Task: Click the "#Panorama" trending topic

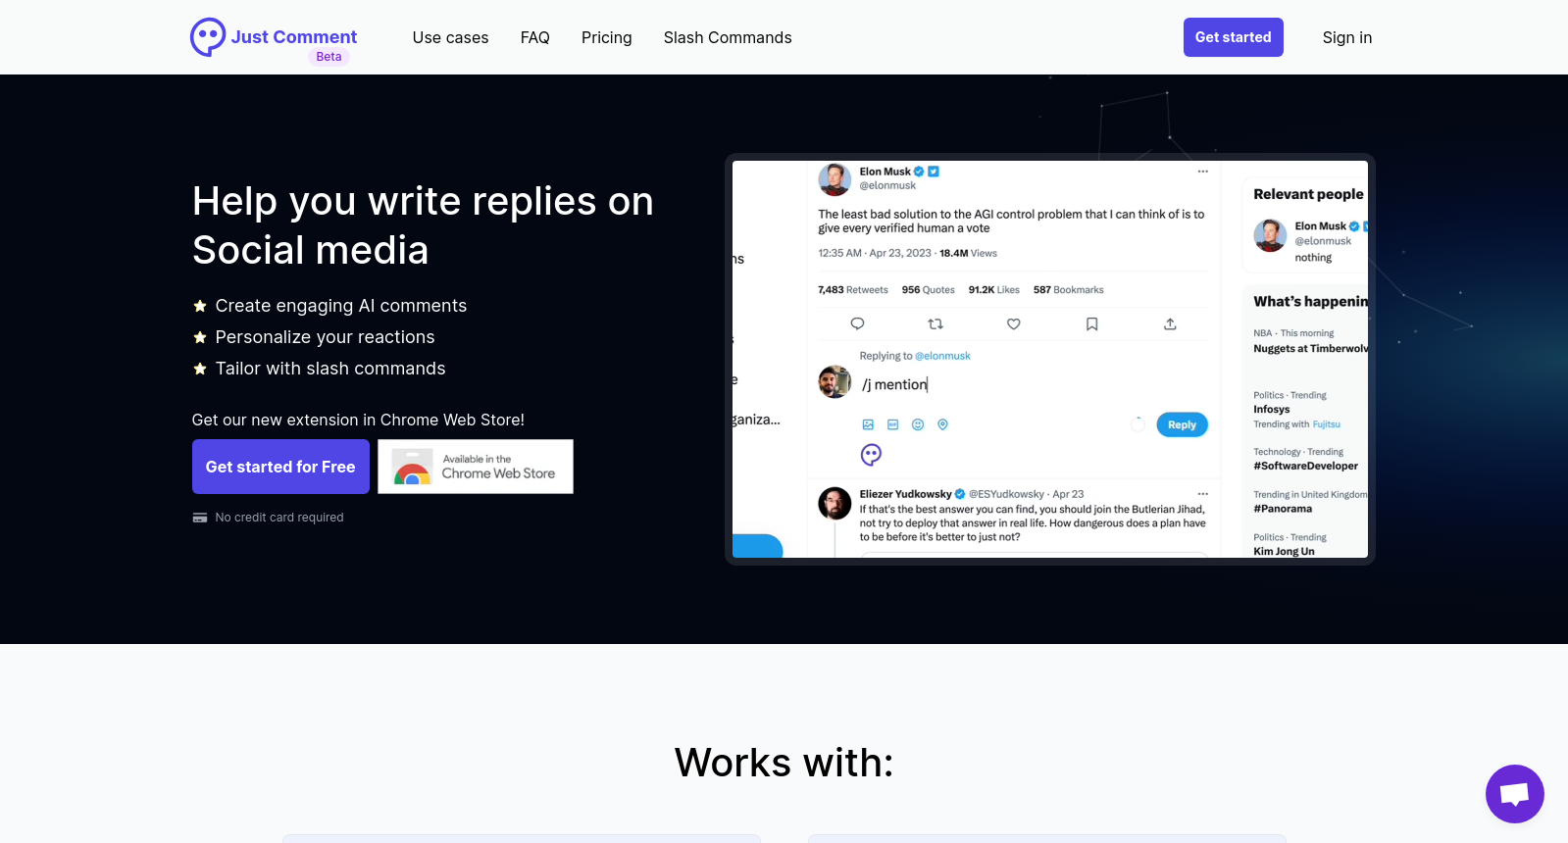Action: click(1283, 509)
